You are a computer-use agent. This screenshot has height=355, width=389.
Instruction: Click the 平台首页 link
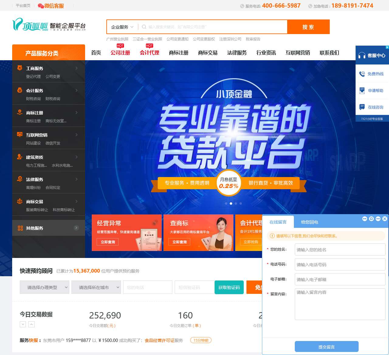tap(23, 6)
